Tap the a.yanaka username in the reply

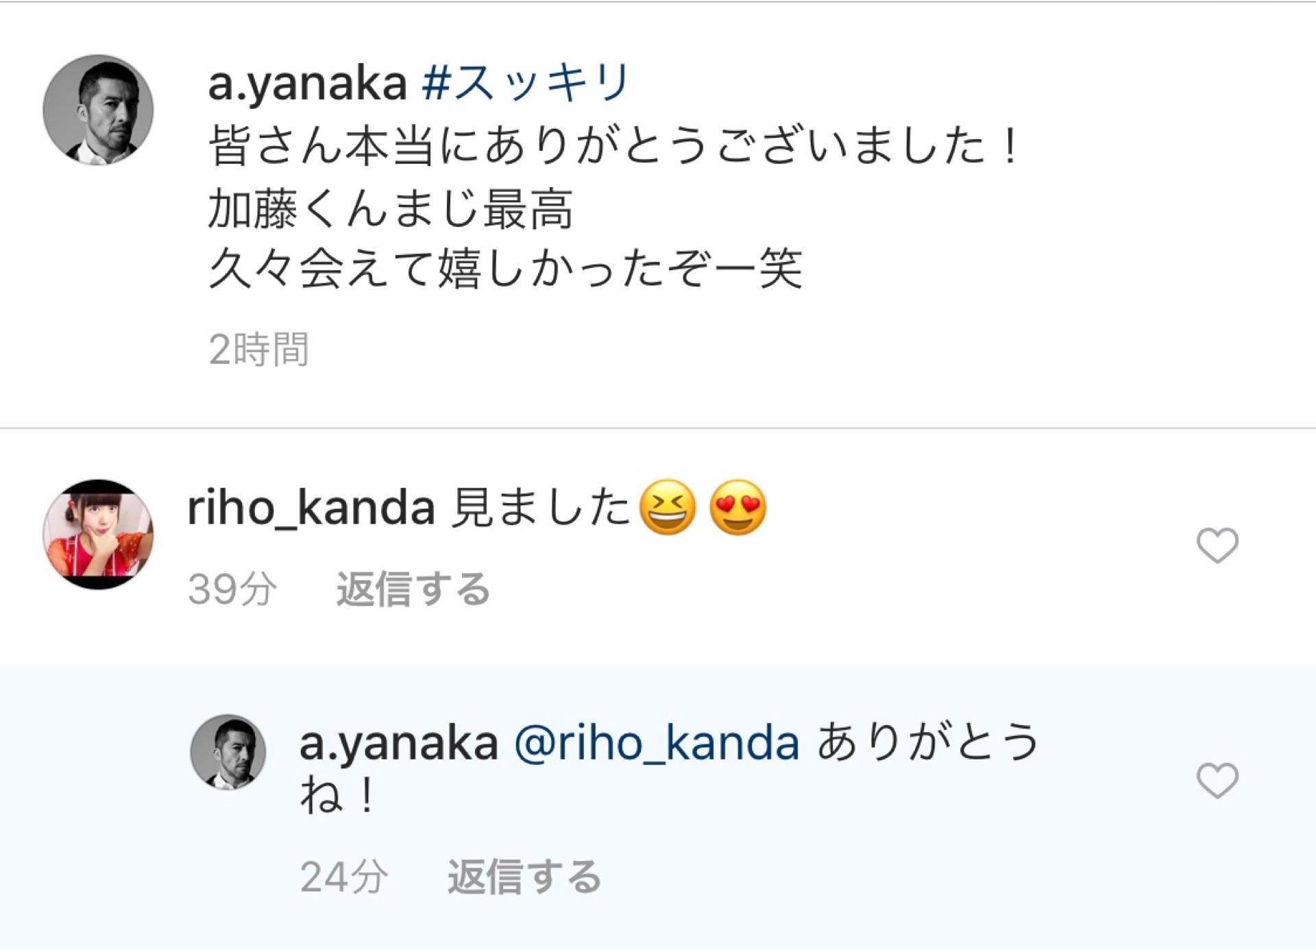click(398, 743)
